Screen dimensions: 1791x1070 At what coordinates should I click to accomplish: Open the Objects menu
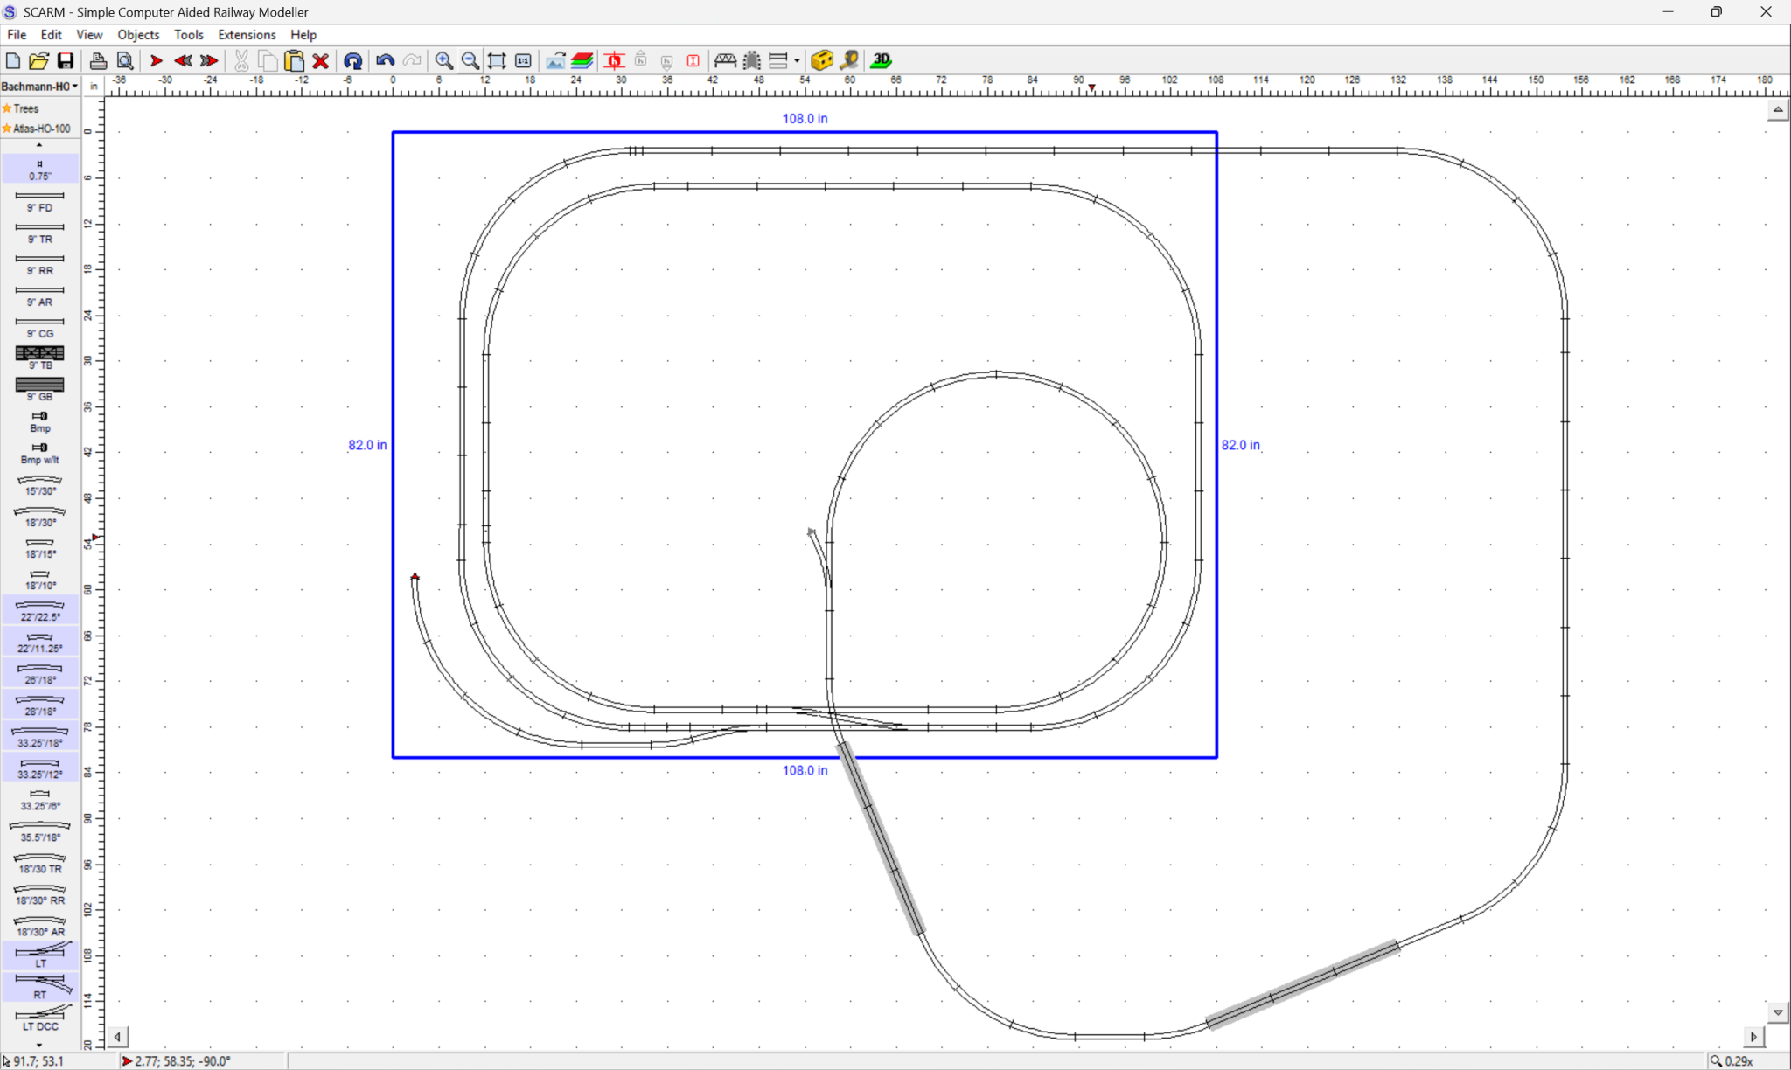[x=139, y=35]
